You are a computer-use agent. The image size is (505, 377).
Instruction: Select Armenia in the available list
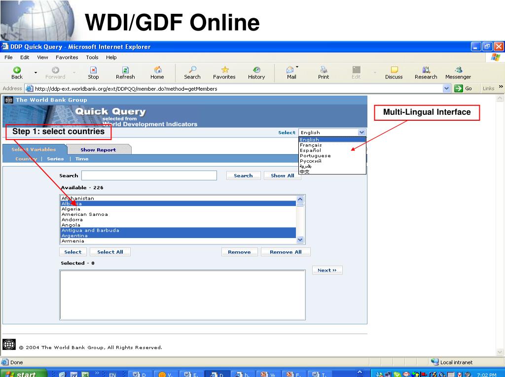tap(178, 241)
